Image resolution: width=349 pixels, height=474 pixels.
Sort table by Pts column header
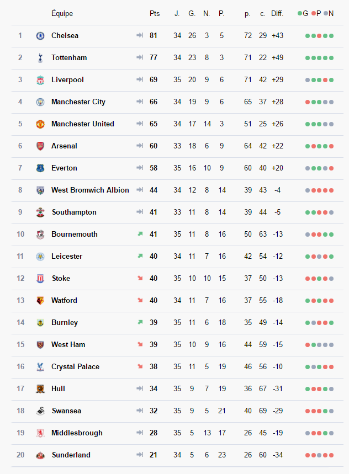pos(155,13)
